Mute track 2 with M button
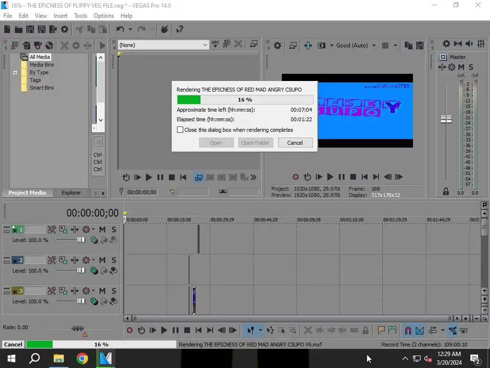This screenshot has width=490, height=368. (102, 260)
